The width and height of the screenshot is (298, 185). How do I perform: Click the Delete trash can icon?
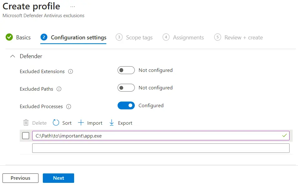click(x=26, y=123)
